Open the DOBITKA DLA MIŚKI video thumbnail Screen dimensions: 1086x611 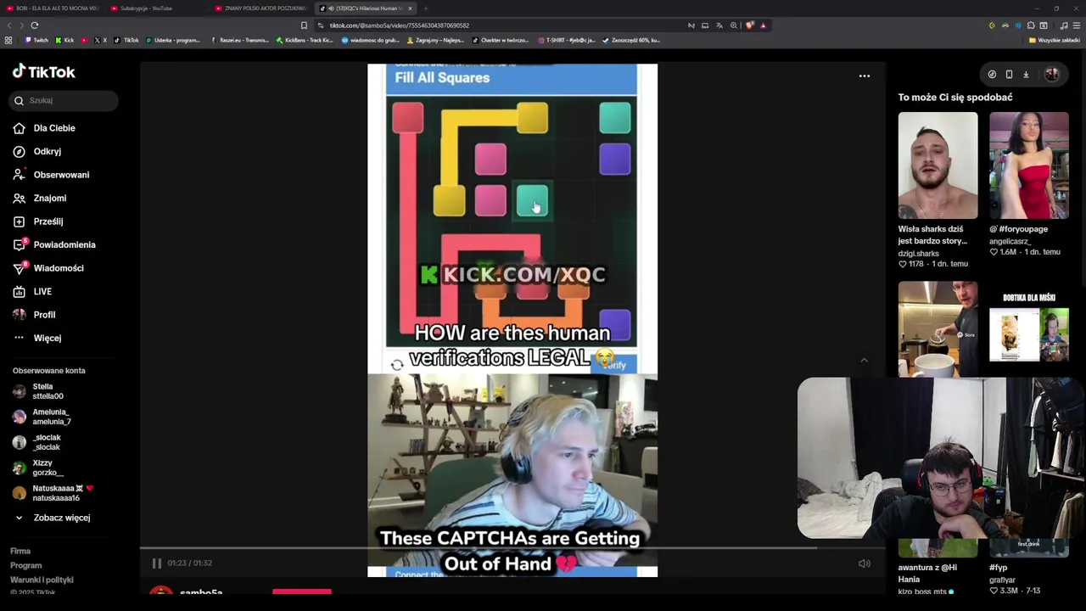[1029, 329]
